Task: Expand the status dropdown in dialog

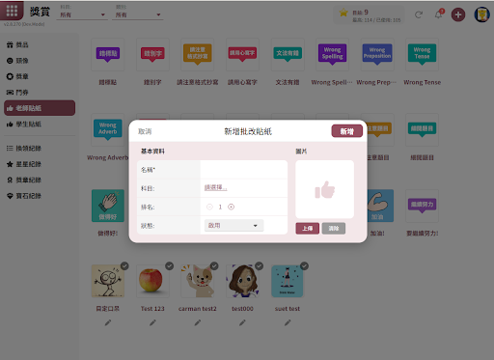Action: point(233,226)
